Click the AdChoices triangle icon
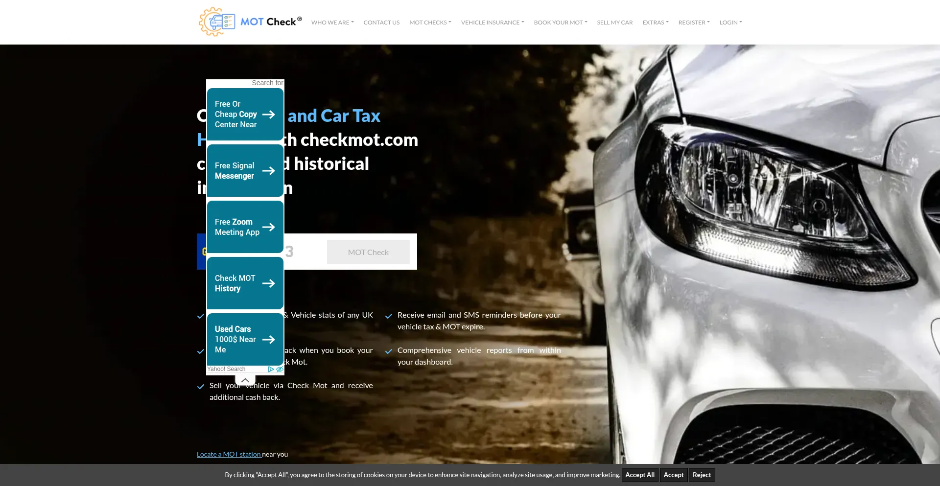This screenshot has width=940, height=486. 271,370
